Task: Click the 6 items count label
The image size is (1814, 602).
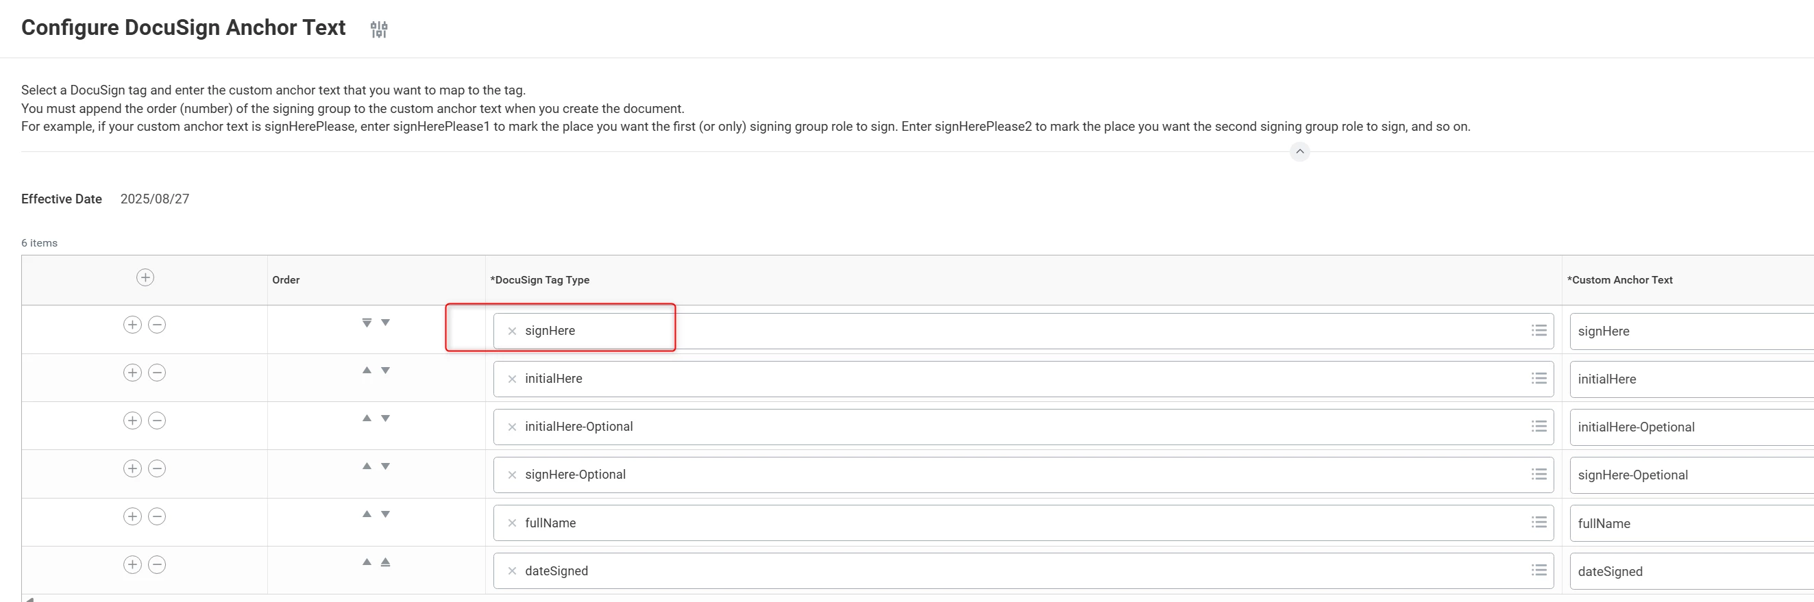Action: click(40, 243)
